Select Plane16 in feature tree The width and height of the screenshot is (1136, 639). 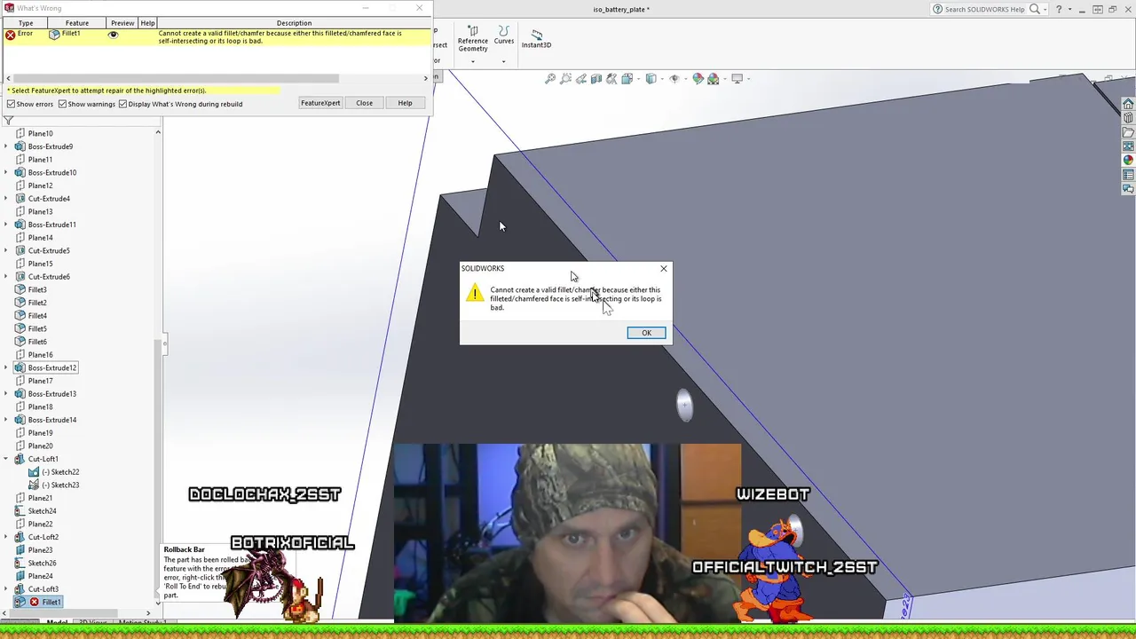pos(34,355)
